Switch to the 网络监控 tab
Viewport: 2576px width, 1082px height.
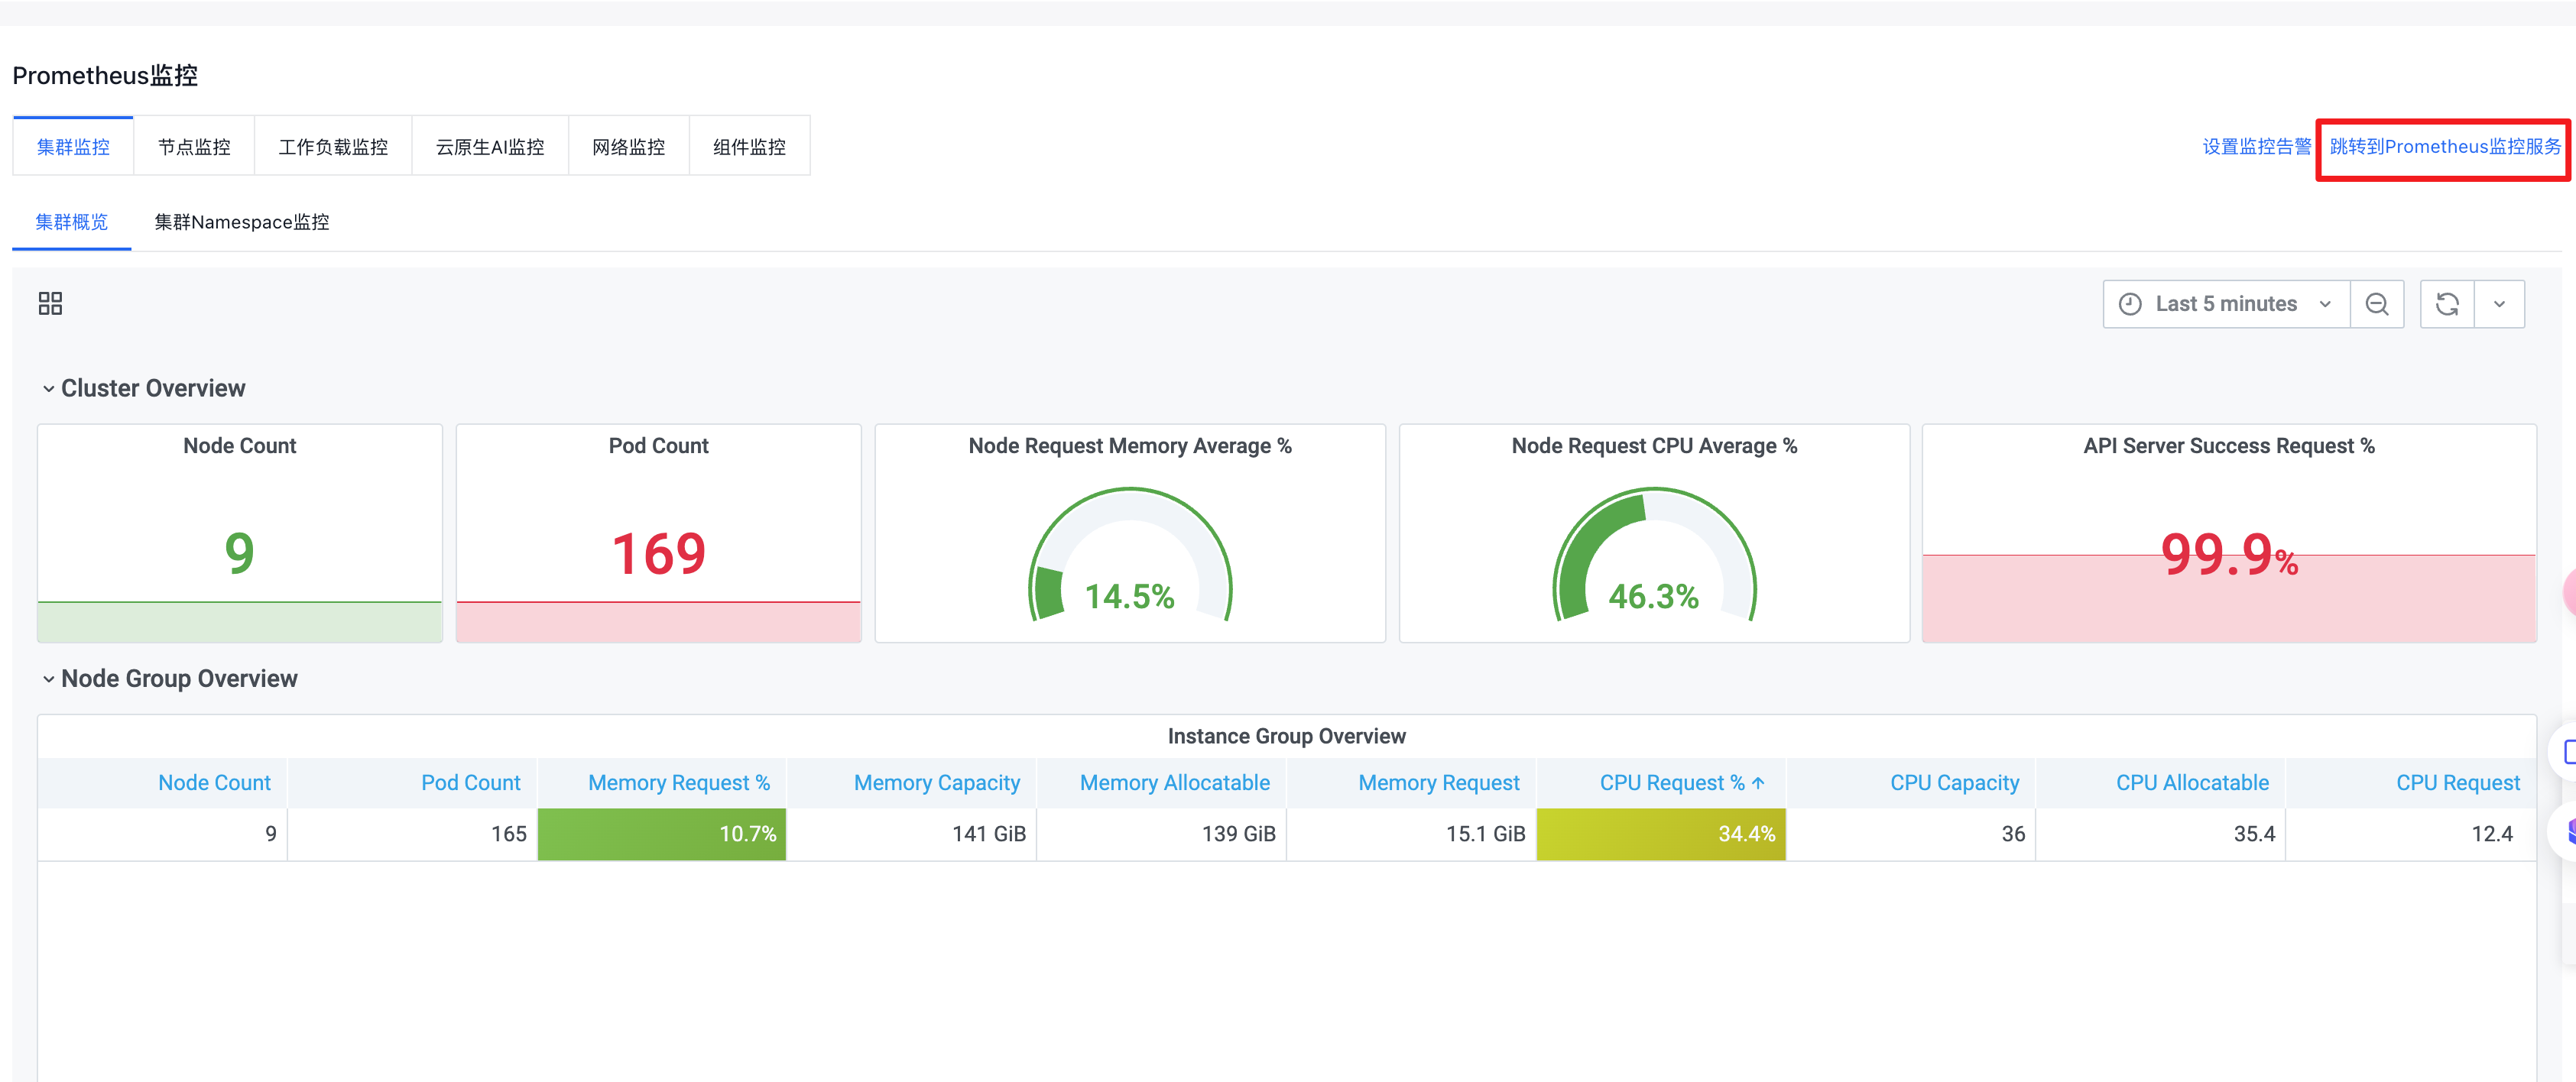click(x=628, y=147)
